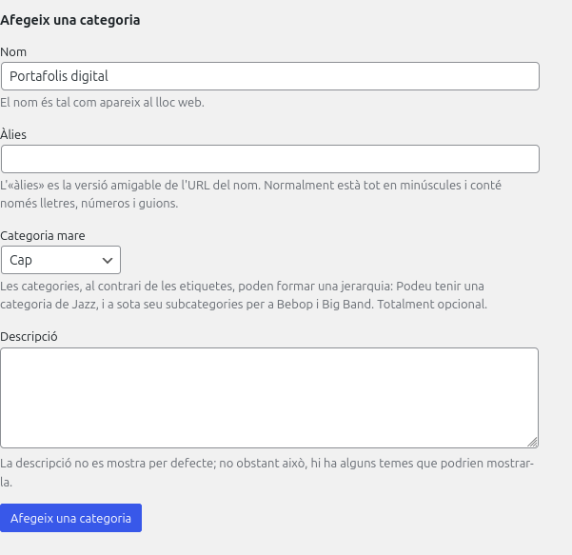Screen dimensions: 572x555
Task: Click the 'Nom' field label
Action: pyautogui.click(x=13, y=51)
